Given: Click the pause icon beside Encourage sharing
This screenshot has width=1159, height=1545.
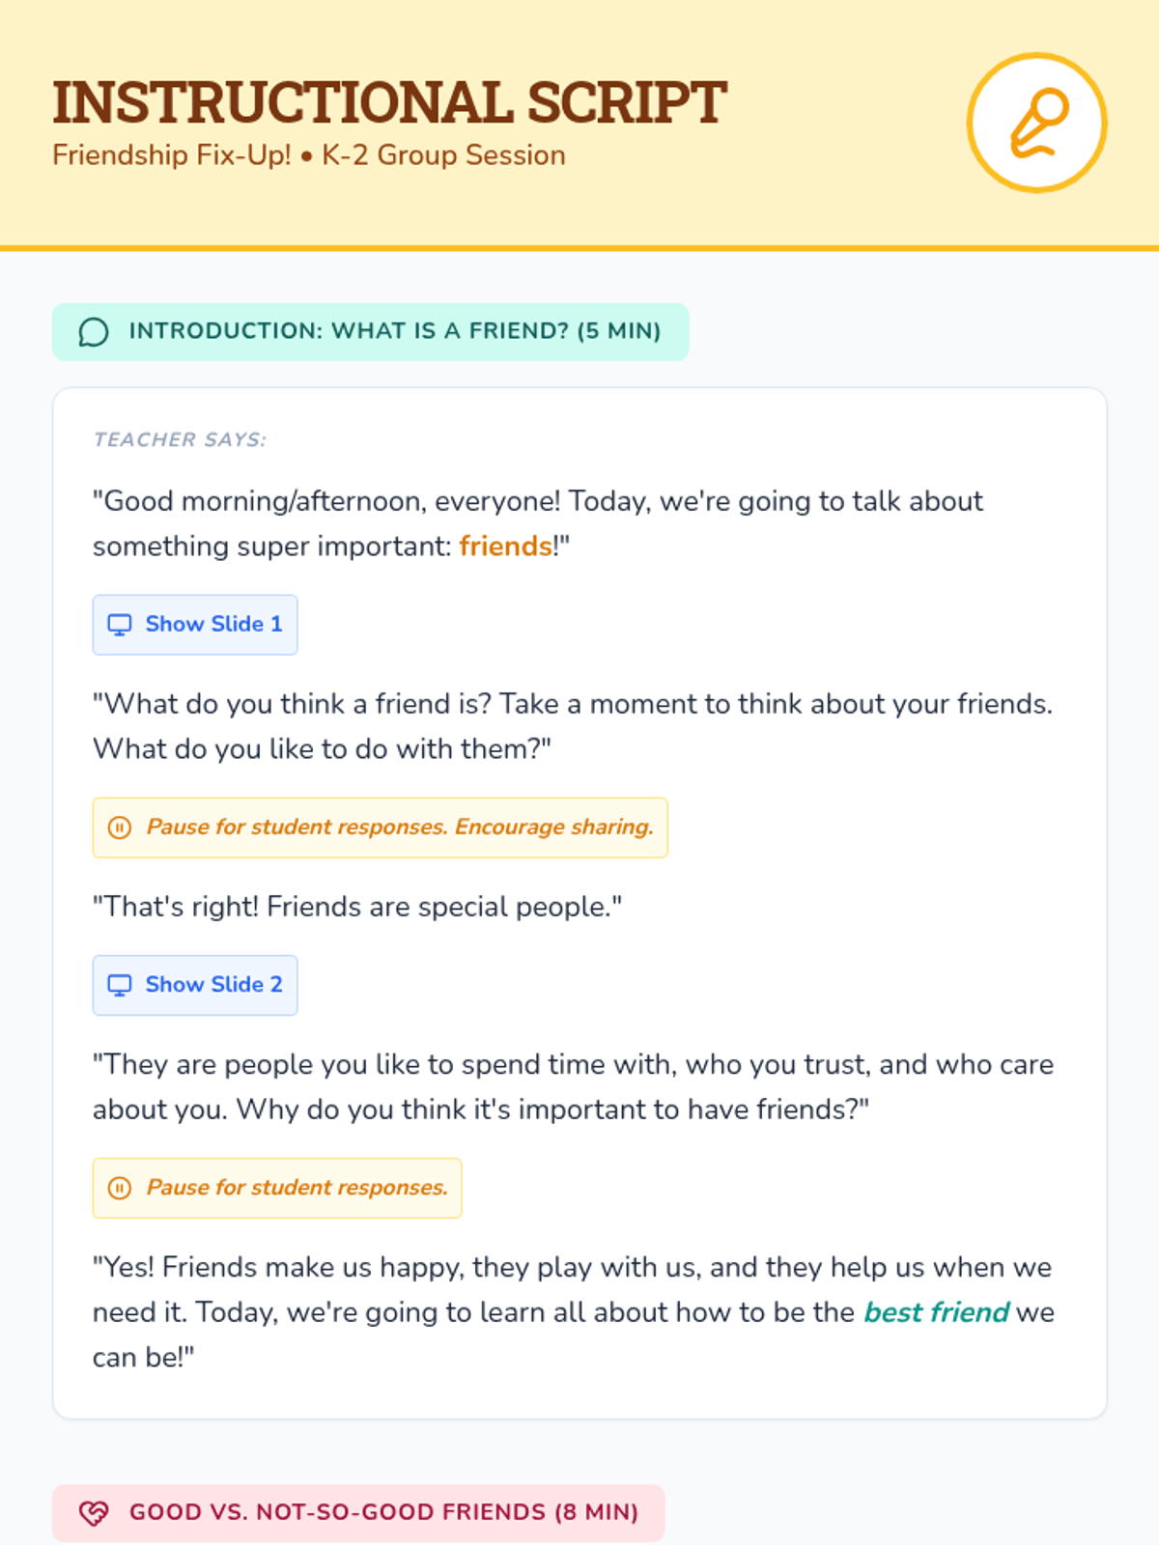Looking at the screenshot, I should pyautogui.click(x=120, y=828).
